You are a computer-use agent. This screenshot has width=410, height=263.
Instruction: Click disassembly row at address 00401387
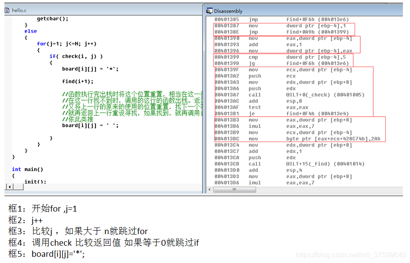pyautogui.click(x=280, y=26)
